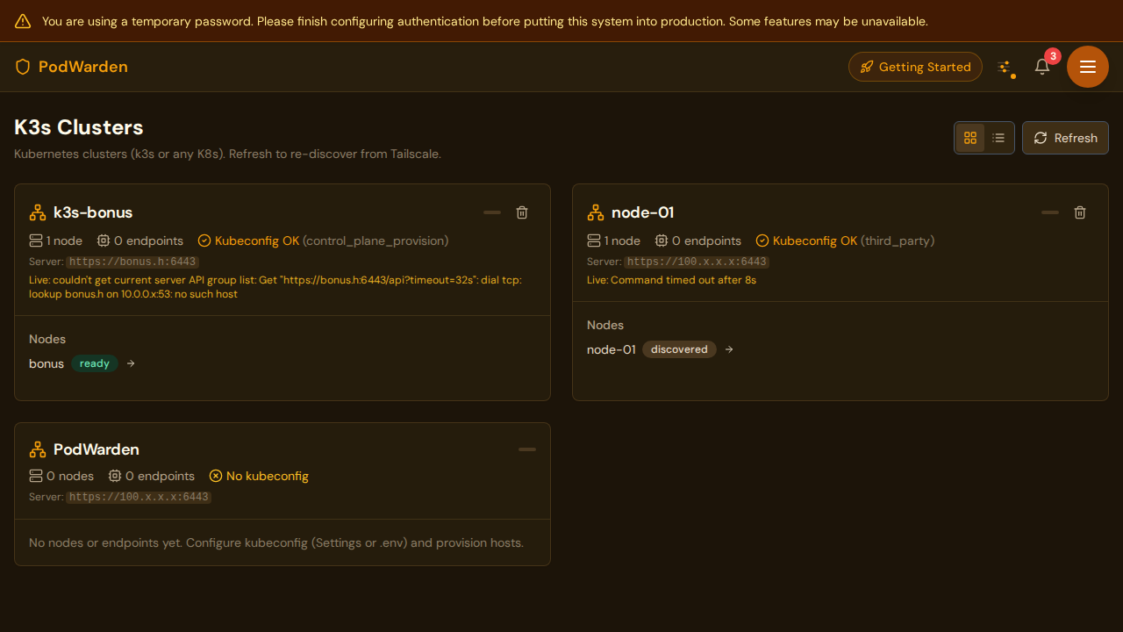Screen dimensions: 1123x632
Task: Open the hamburger menu in the top right
Action: click(1088, 67)
